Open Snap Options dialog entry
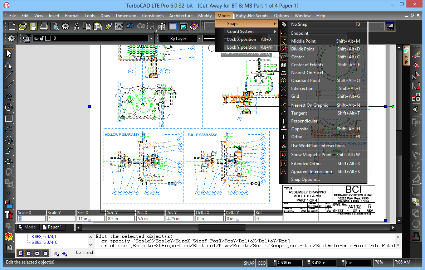The width and height of the screenshot is (425, 270). tap(323, 179)
